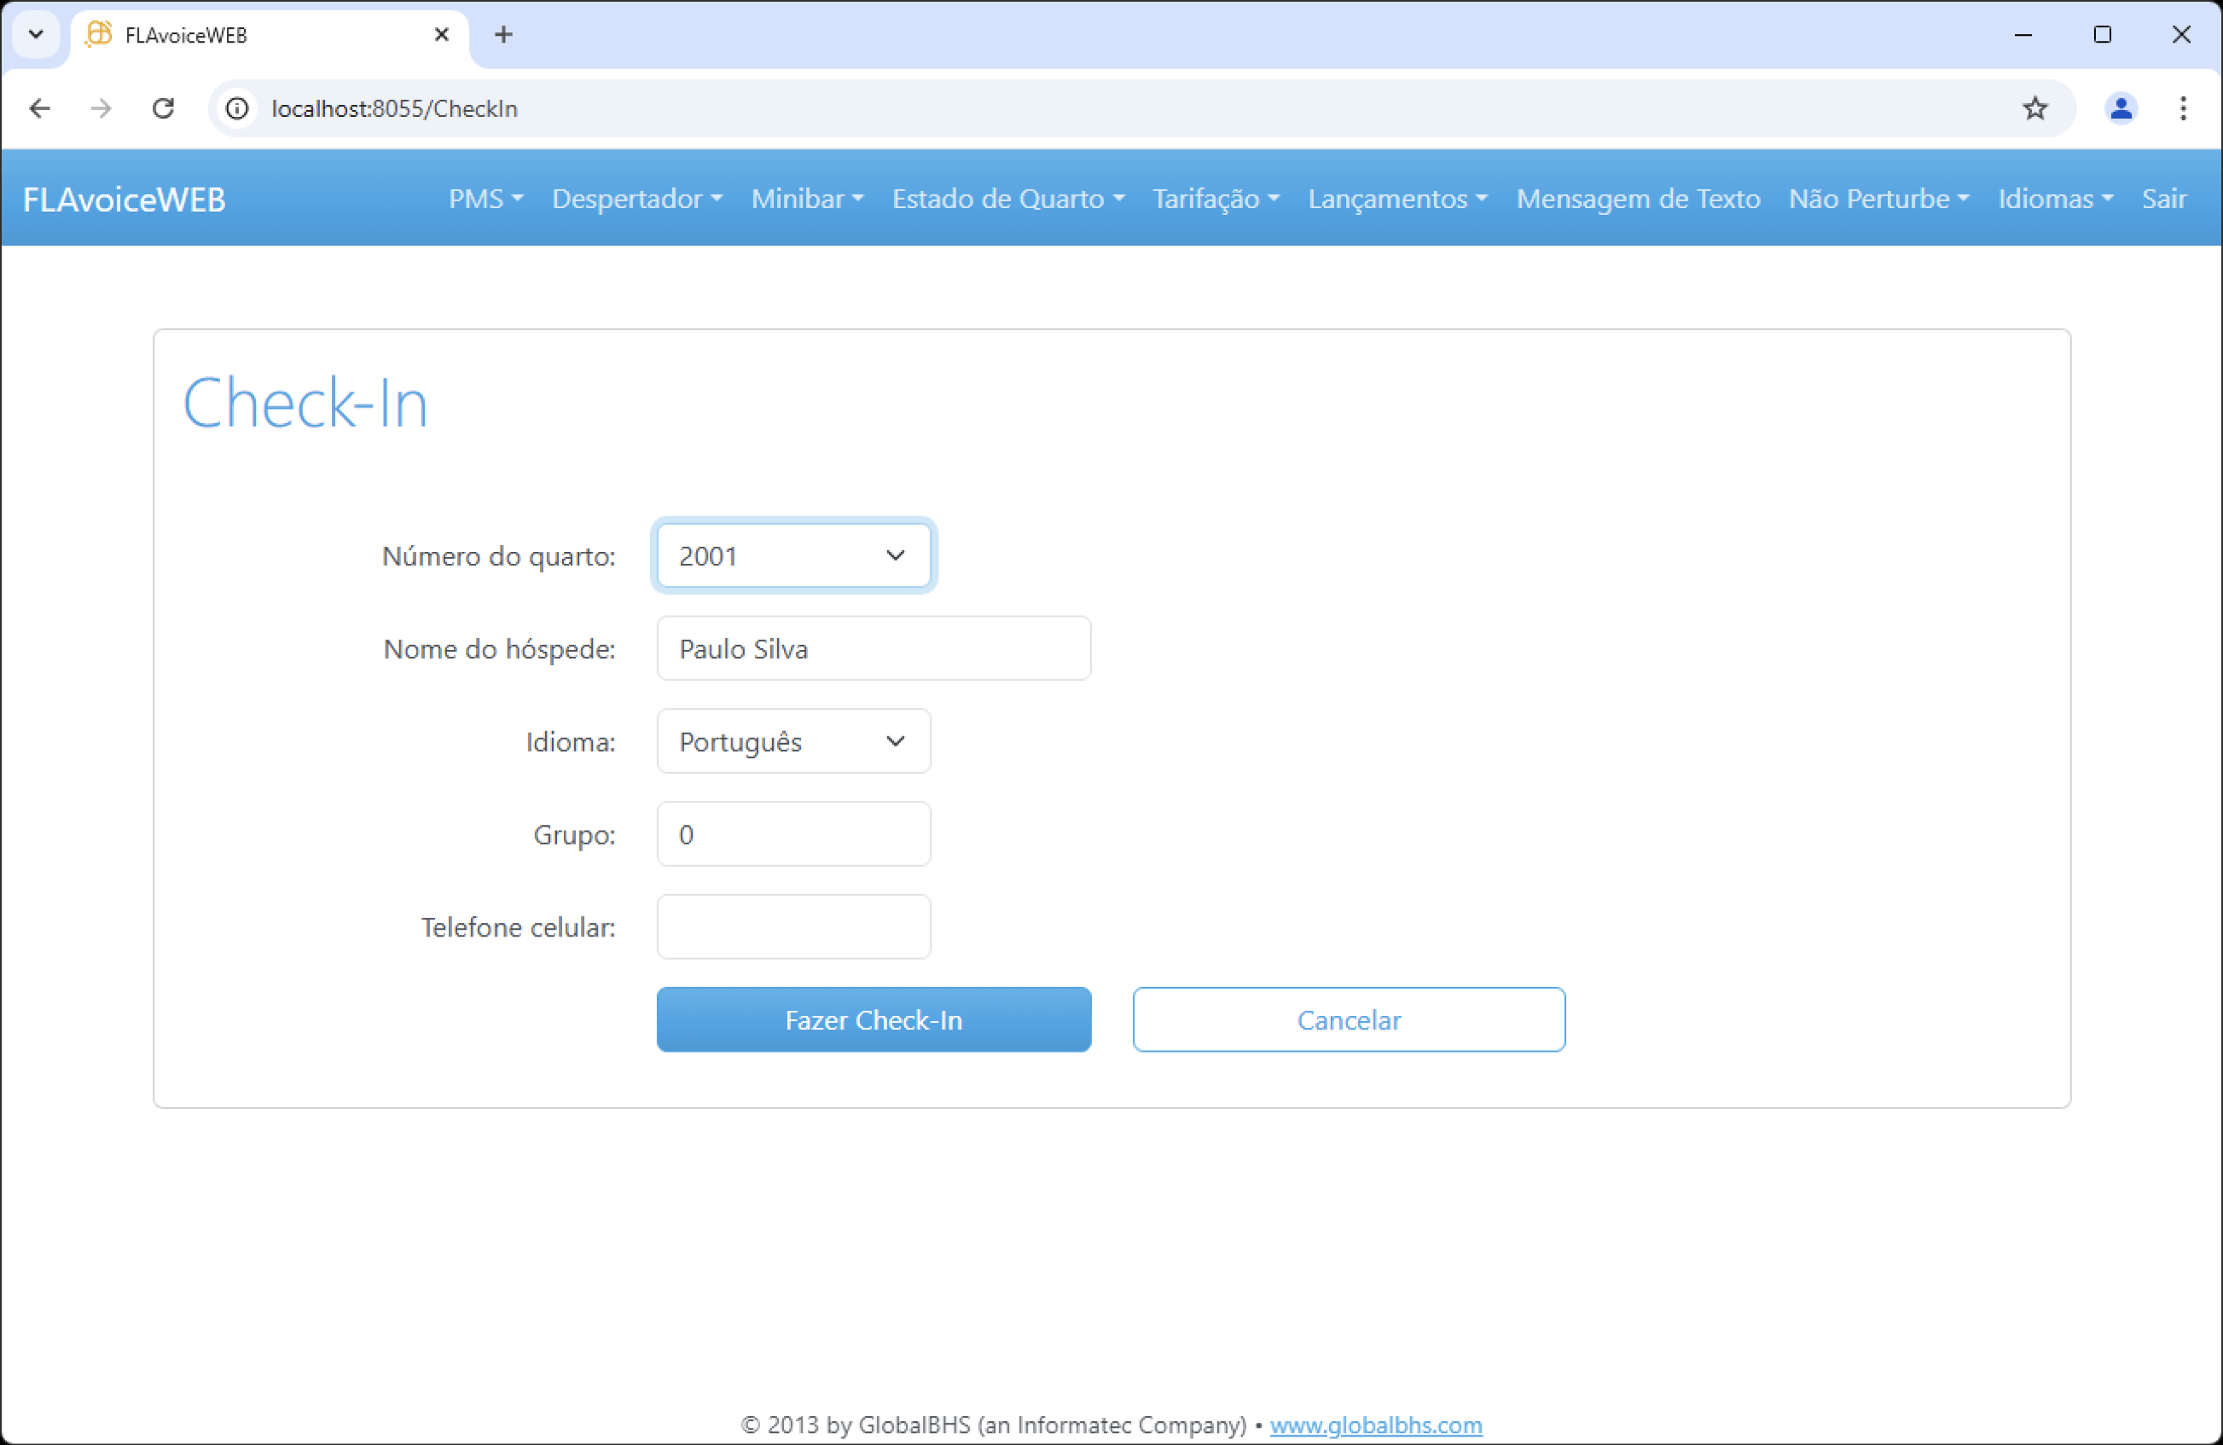Open the Despertador menu
2223x1445 pixels.
[x=636, y=199]
